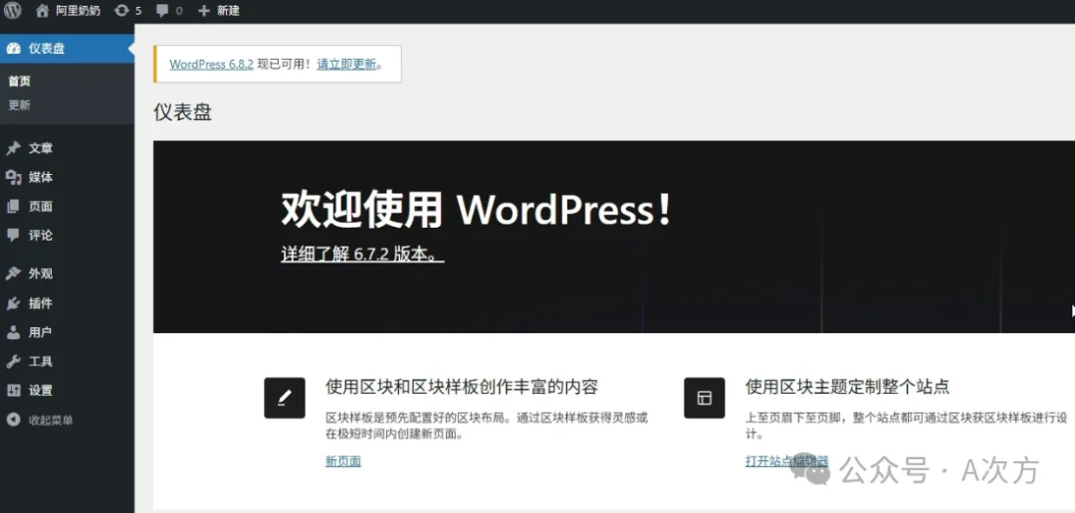Click the 请立即更新 link
1075x513 pixels.
pyautogui.click(x=347, y=65)
